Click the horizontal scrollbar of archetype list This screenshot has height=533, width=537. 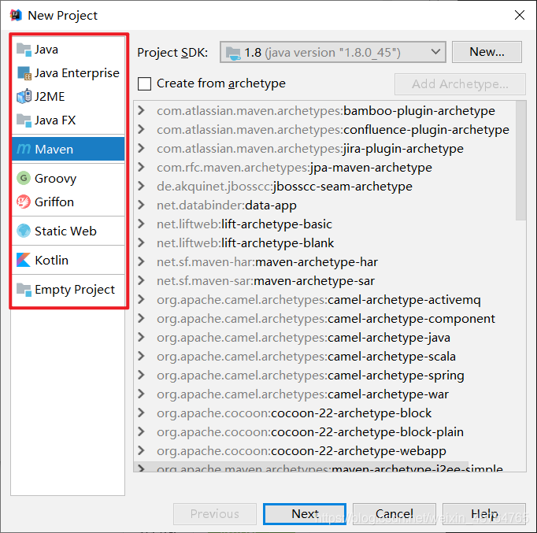point(302,467)
